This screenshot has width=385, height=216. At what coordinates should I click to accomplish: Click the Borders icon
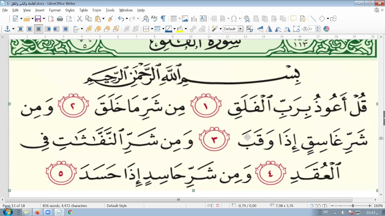tap(146, 29)
